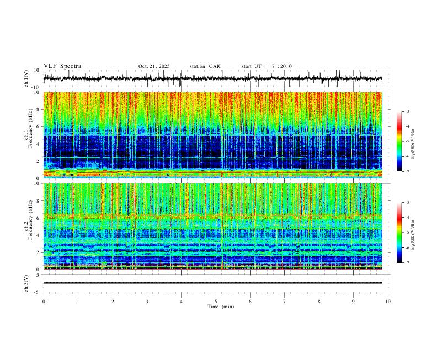
Task: Click the ch.1 colorbar "log(PSD)(V²/Hz)" label
Action: point(413,144)
